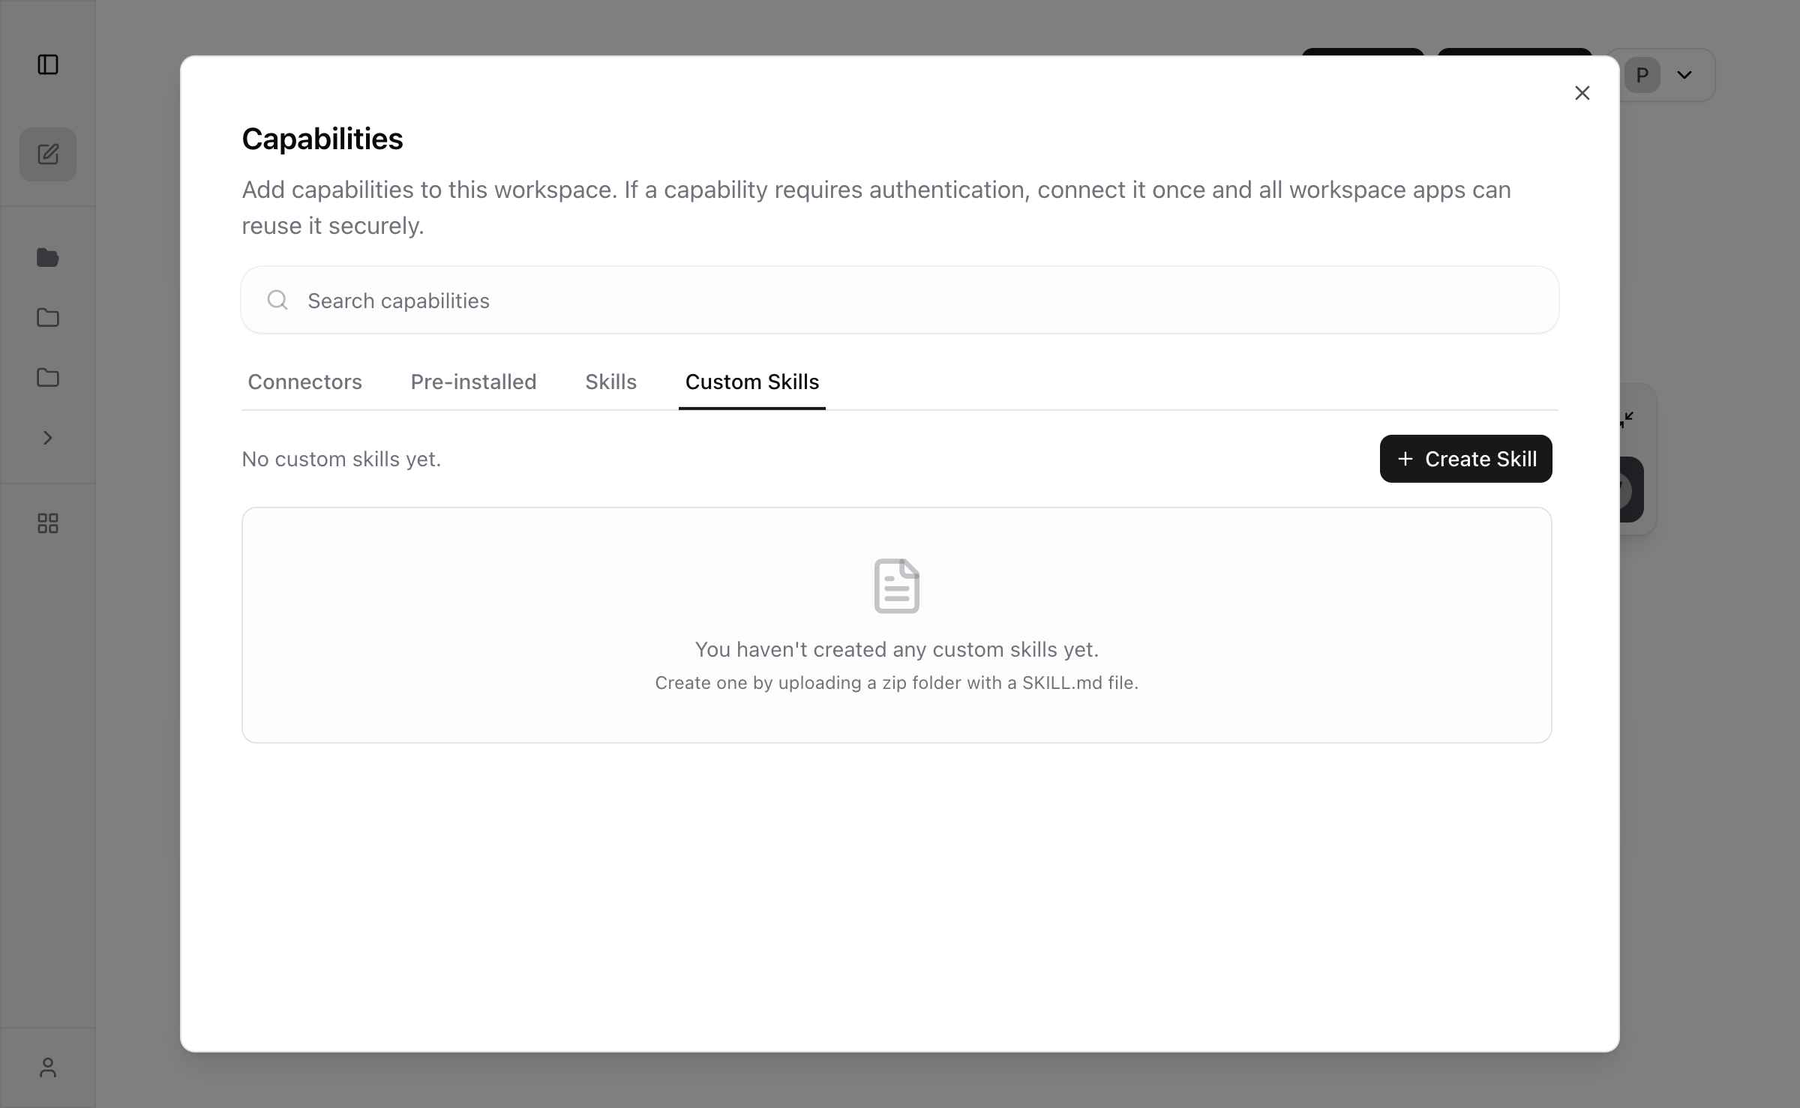Click the search magnifier icon
The image size is (1800, 1108).
coord(277,300)
